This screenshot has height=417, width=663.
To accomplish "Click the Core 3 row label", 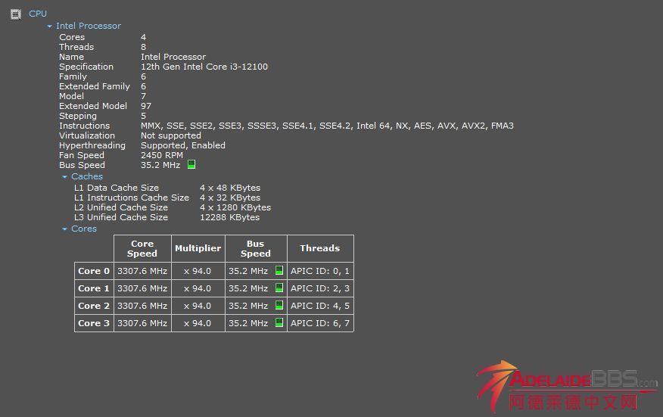I will point(94,323).
